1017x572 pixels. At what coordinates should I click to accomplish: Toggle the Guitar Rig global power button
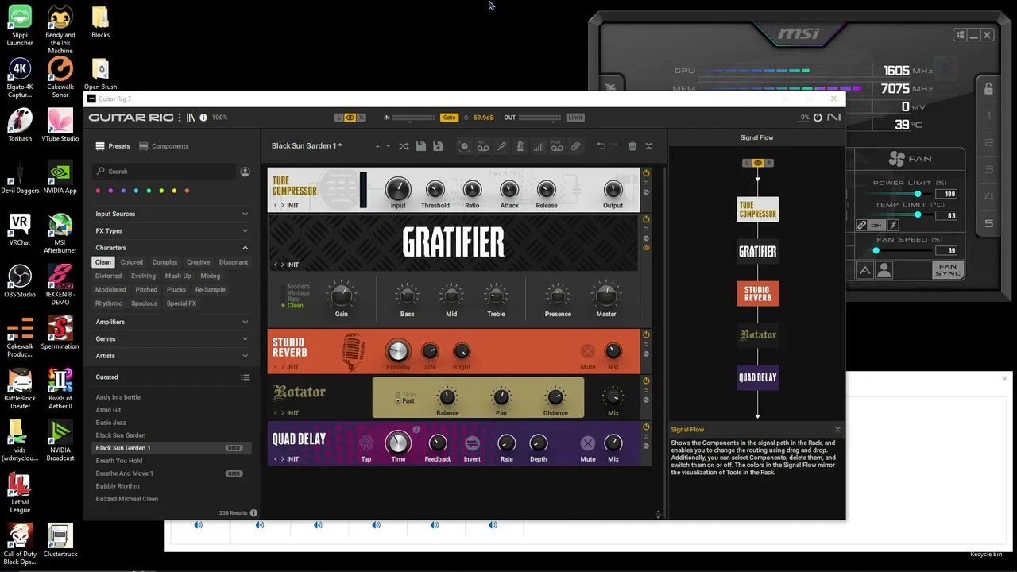pos(818,118)
